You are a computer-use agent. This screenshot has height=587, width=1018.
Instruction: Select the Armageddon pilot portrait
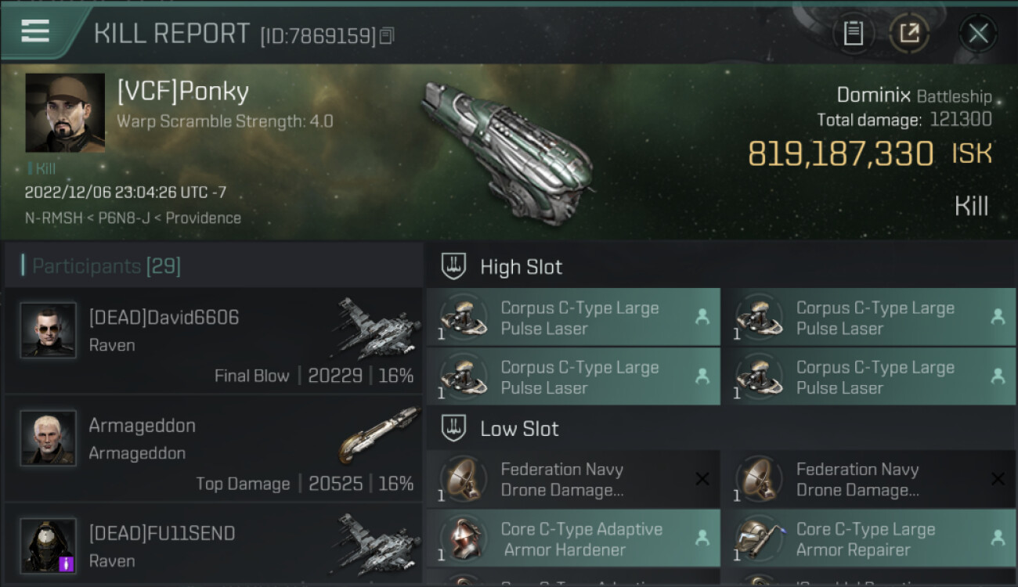49,438
